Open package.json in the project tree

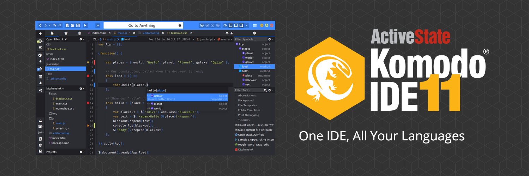(59, 143)
